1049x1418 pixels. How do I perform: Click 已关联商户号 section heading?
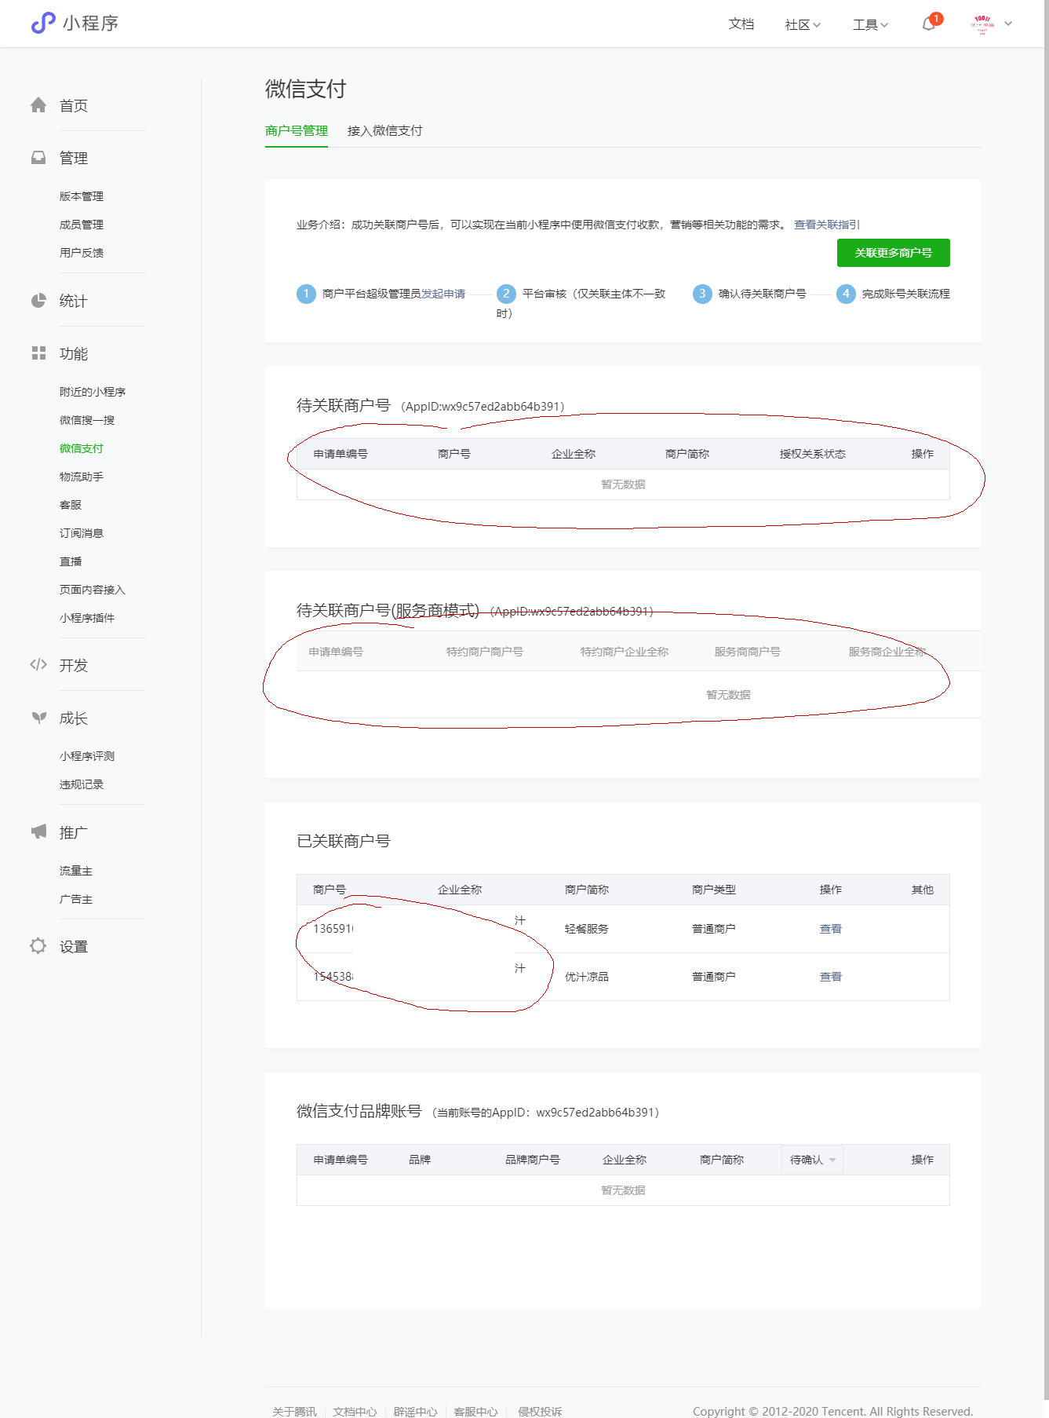coord(344,841)
